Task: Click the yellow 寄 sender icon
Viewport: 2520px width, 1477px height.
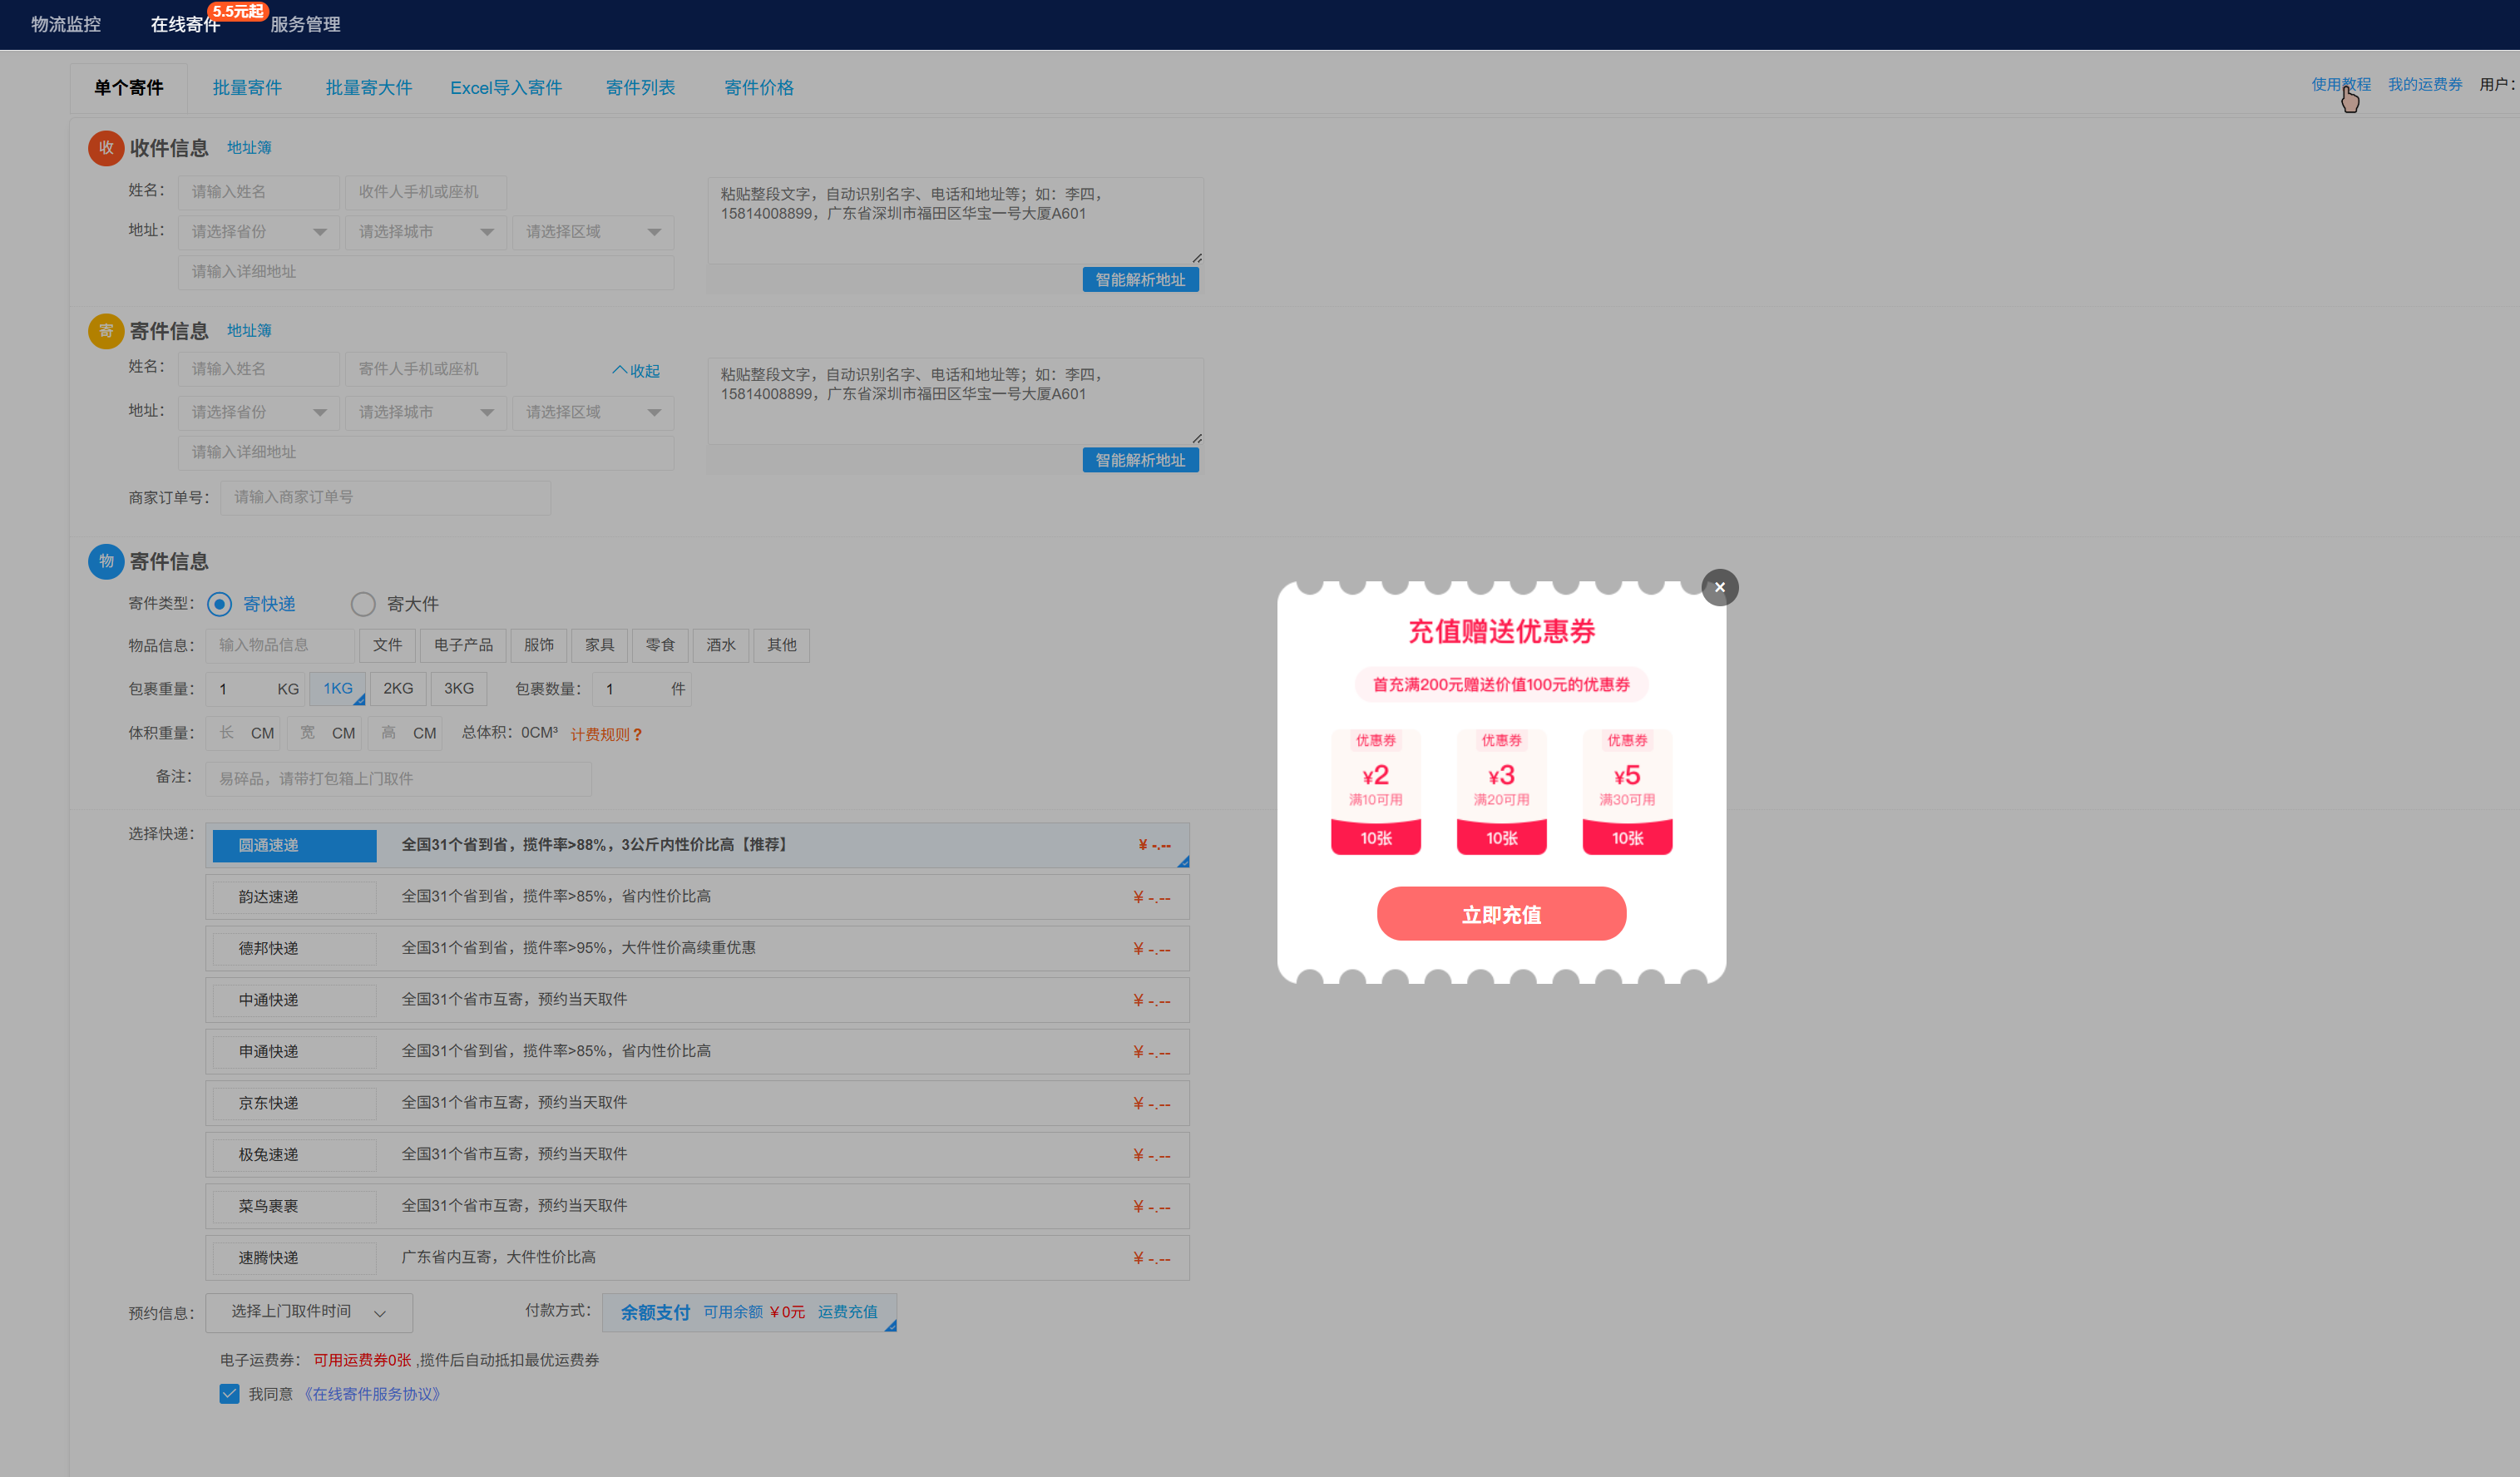Action: click(x=106, y=331)
